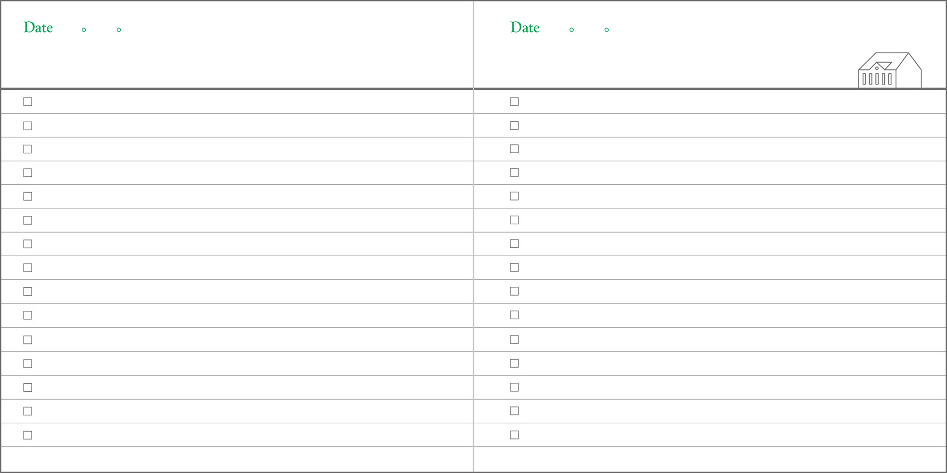The height and width of the screenshot is (473, 947).
Task: Check the first checkbox on the right page
Action: click(x=514, y=101)
